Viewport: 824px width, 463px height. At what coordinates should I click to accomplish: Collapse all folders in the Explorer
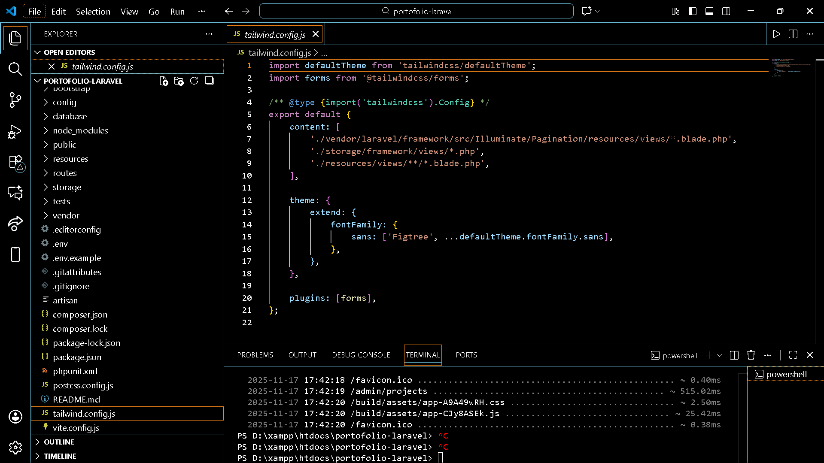coord(209,81)
